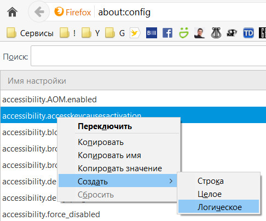The width and height of the screenshot is (266, 221).
Task: Open the Facebook bookmark icon
Action: tap(167, 33)
